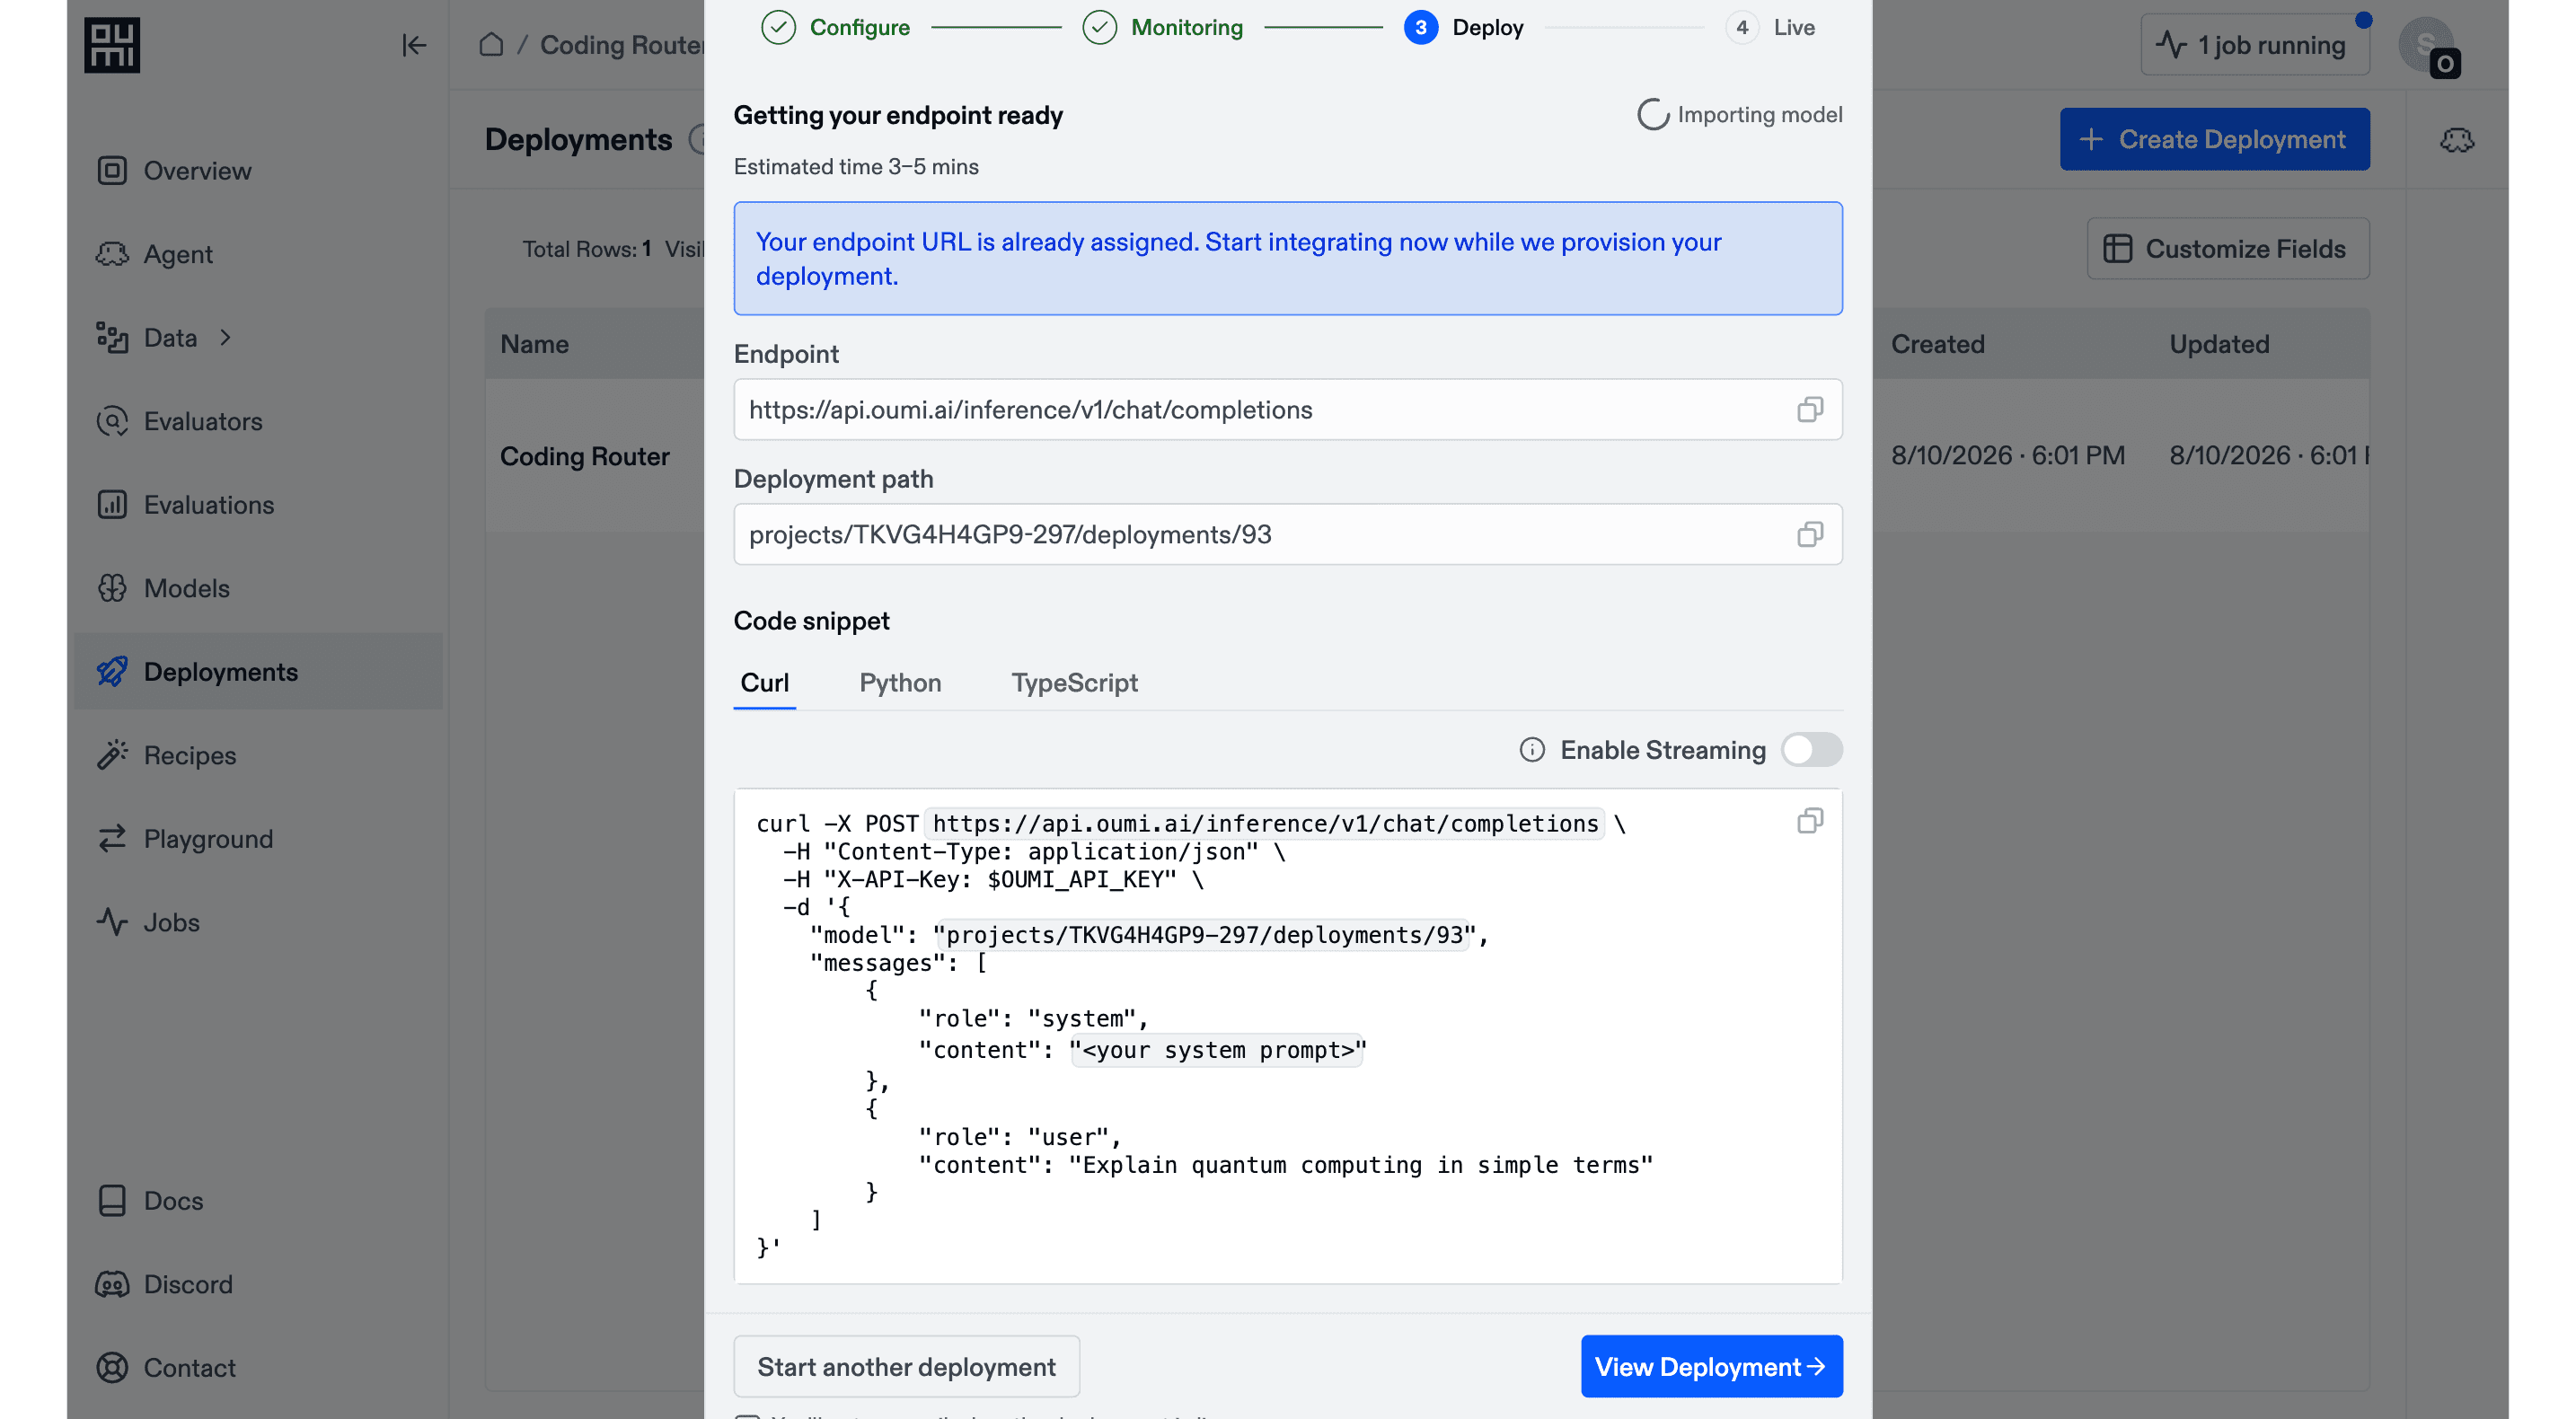Open Evaluators in the sidebar
This screenshot has height=1419, width=2576.
click(258, 421)
